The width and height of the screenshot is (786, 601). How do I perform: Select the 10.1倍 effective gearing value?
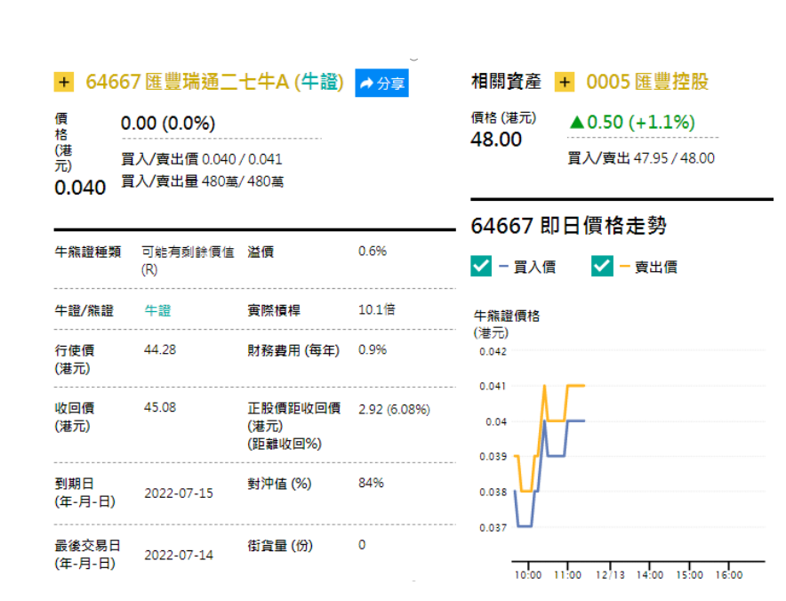(376, 309)
